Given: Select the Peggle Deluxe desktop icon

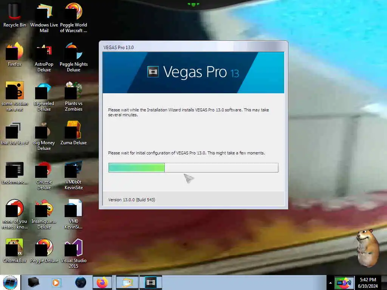Looking at the screenshot, I should click(x=44, y=251).
